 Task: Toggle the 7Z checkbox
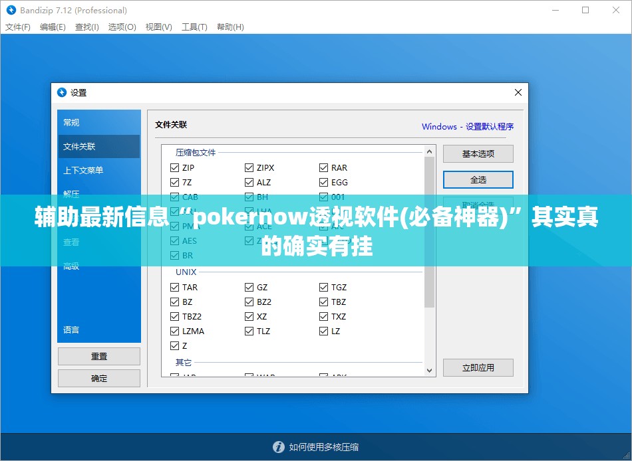click(x=174, y=183)
